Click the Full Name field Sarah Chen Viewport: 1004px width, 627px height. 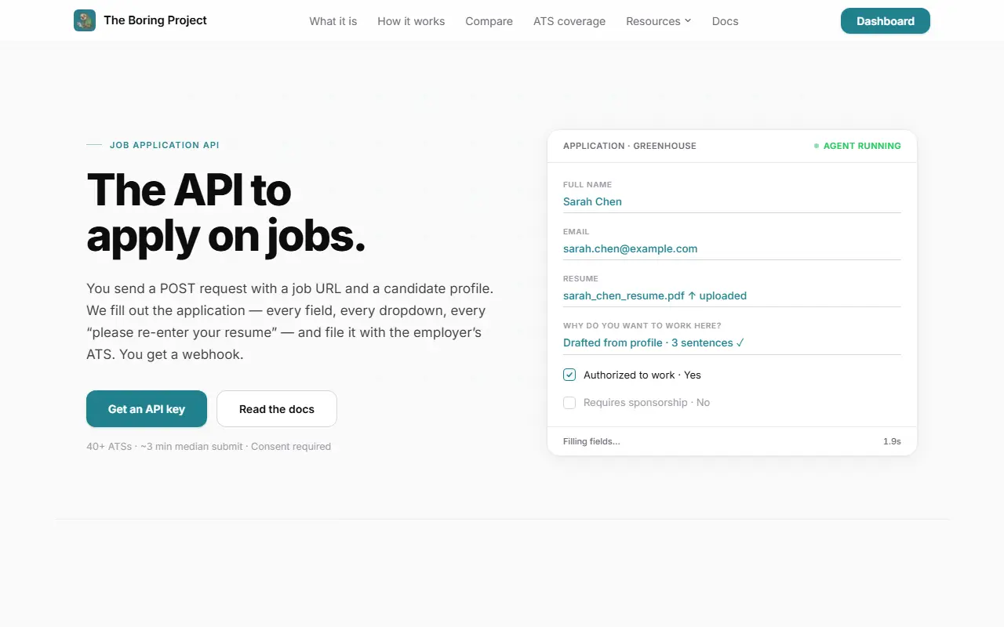[732, 201]
